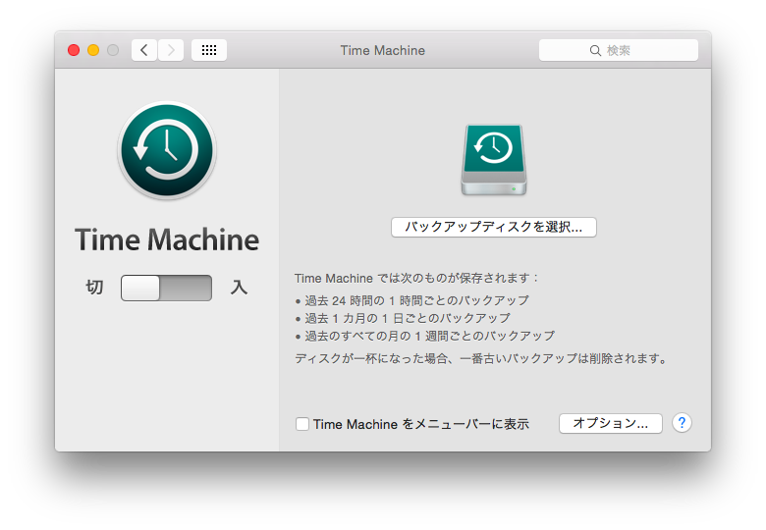Open help with the question mark button

[682, 423]
